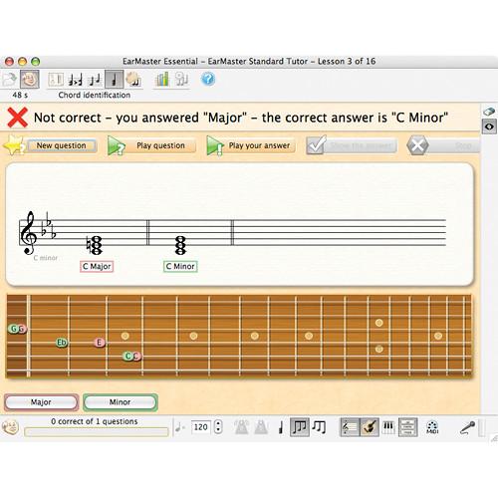Open the tutor mode face icon
Screen dimensions: 498x498
pos(30,79)
